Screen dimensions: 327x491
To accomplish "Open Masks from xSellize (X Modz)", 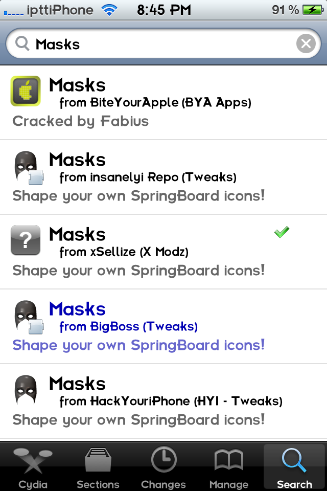I will tap(163, 252).
